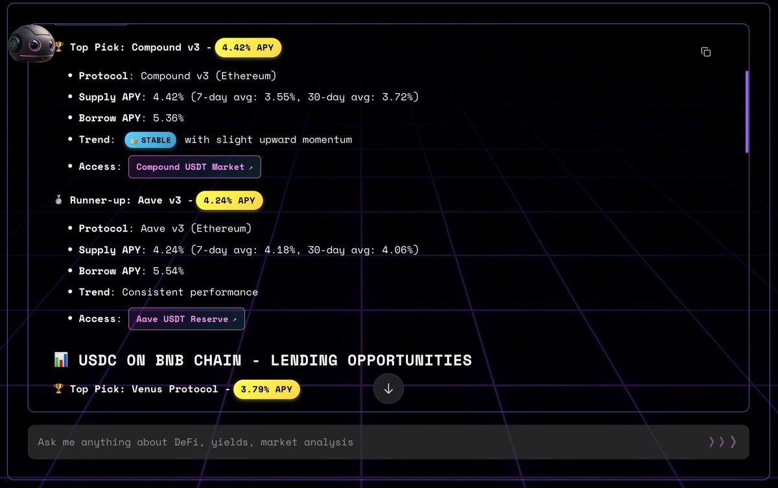Click 'Borrow APY: 5.54%' line
The image size is (778, 488).
pyautogui.click(x=131, y=271)
